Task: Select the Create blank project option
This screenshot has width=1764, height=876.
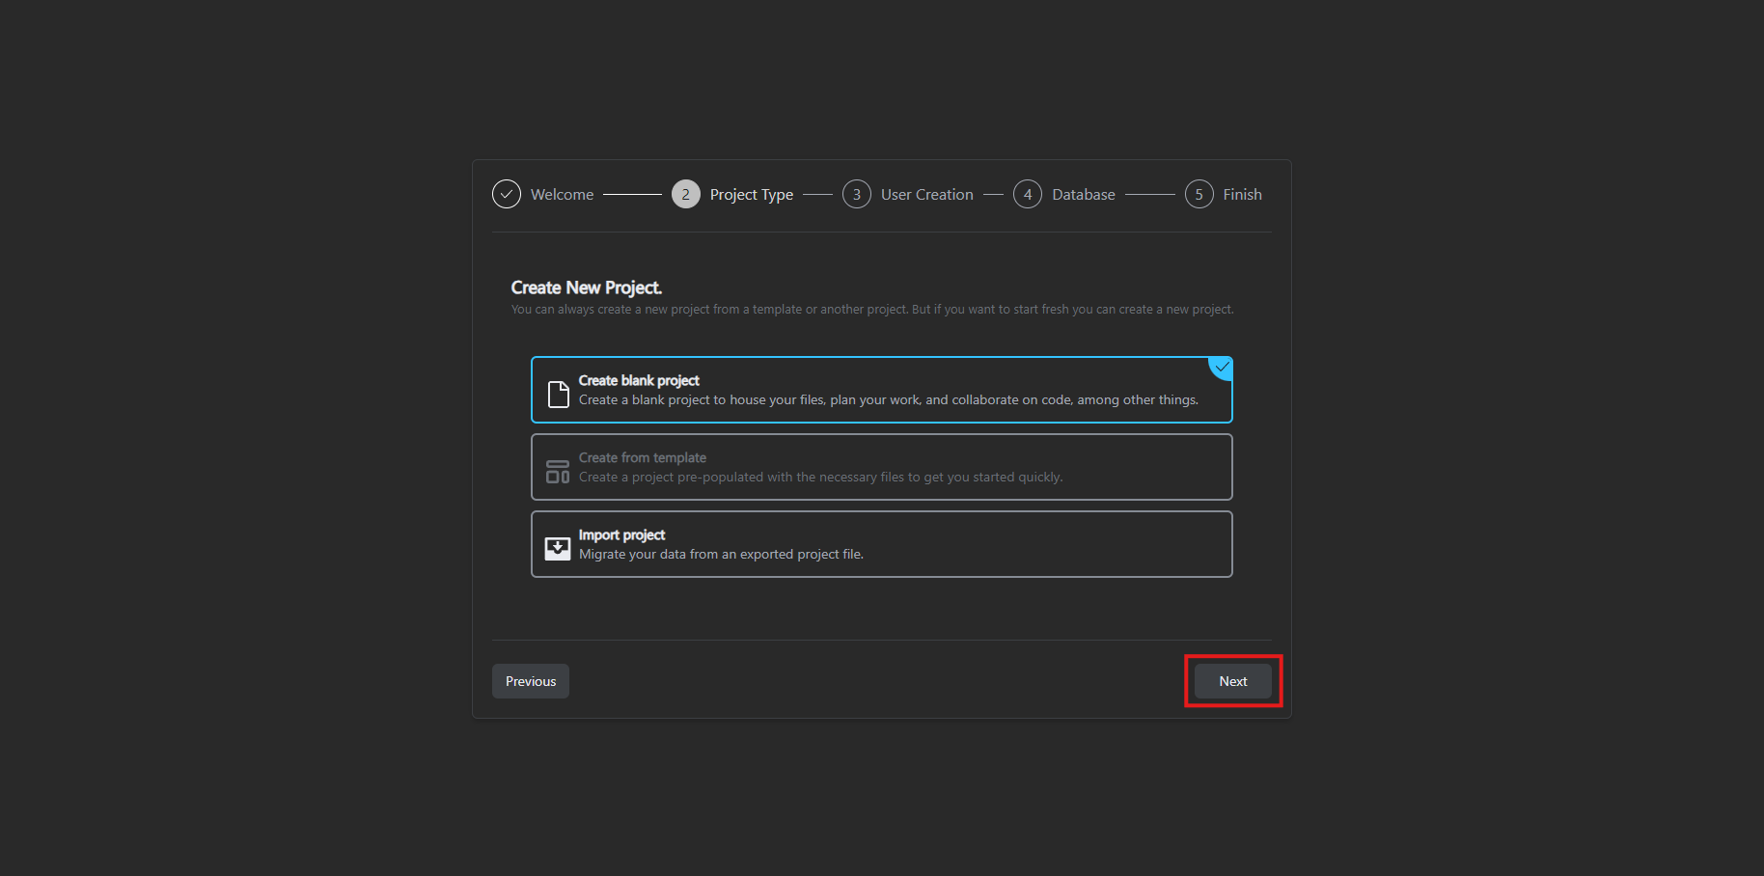Action: (x=881, y=390)
